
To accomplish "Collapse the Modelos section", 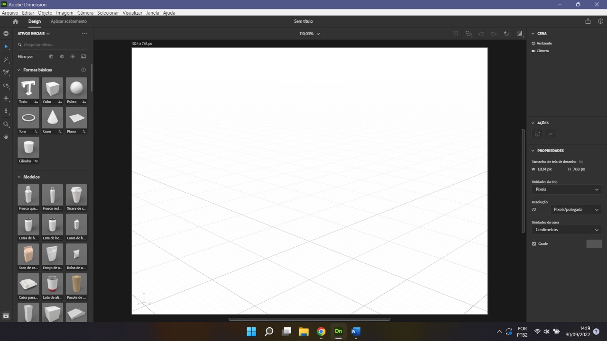I will (19, 177).
